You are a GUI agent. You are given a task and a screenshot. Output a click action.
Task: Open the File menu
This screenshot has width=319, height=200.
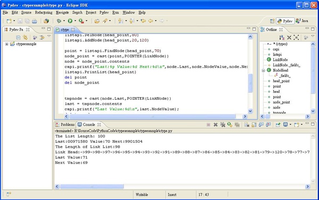click(x=5, y=13)
